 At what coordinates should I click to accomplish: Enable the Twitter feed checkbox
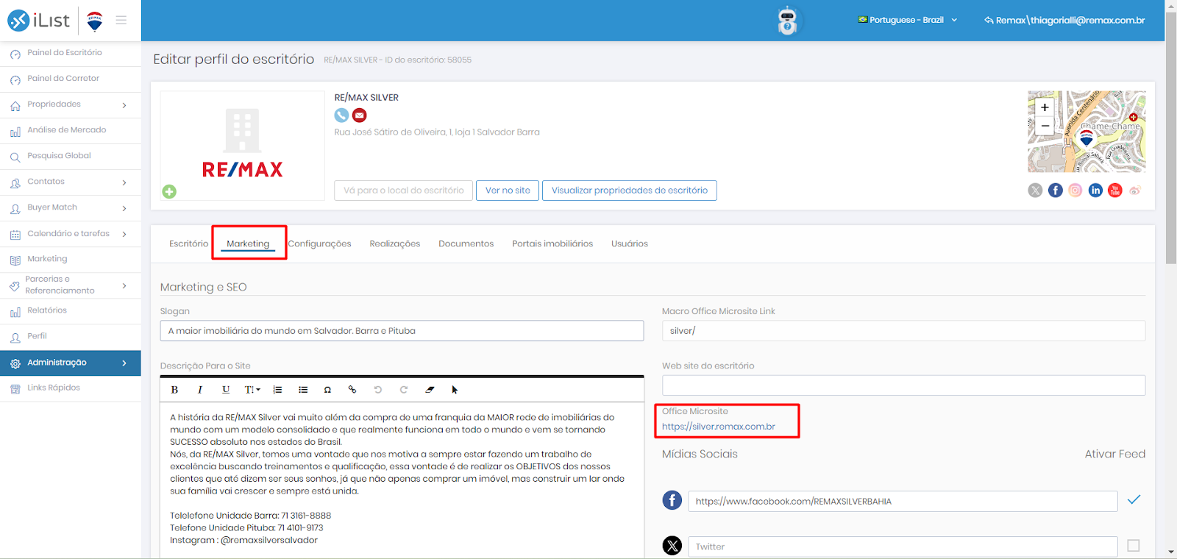pos(1134,546)
